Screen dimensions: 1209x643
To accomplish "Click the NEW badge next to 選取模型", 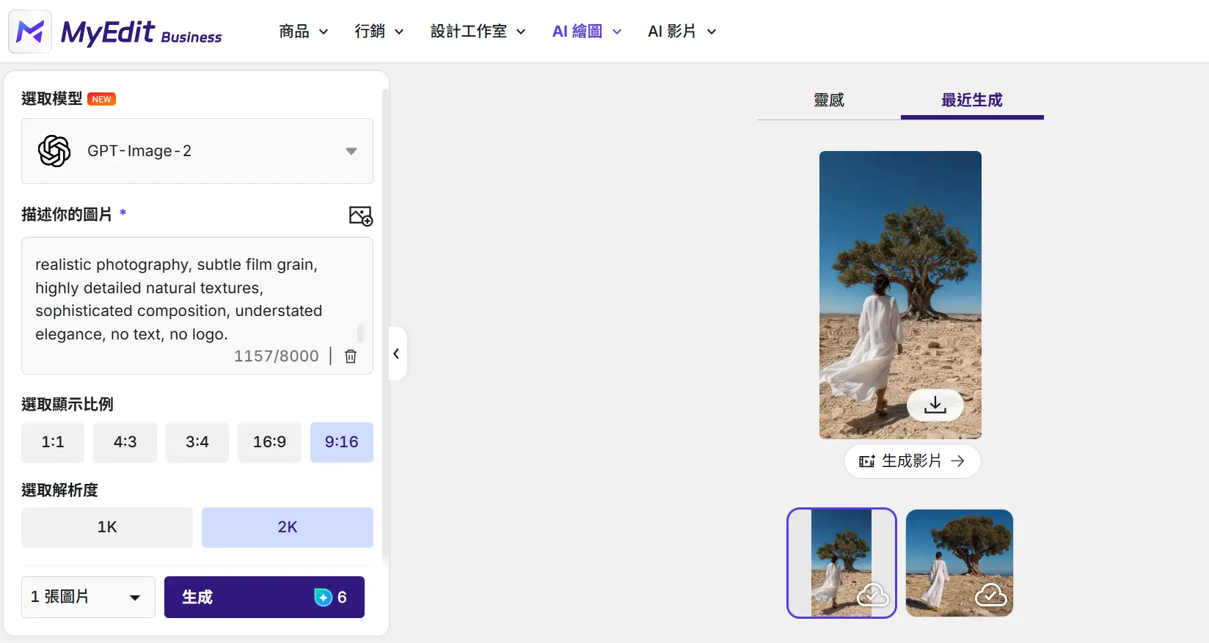I will (x=102, y=99).
